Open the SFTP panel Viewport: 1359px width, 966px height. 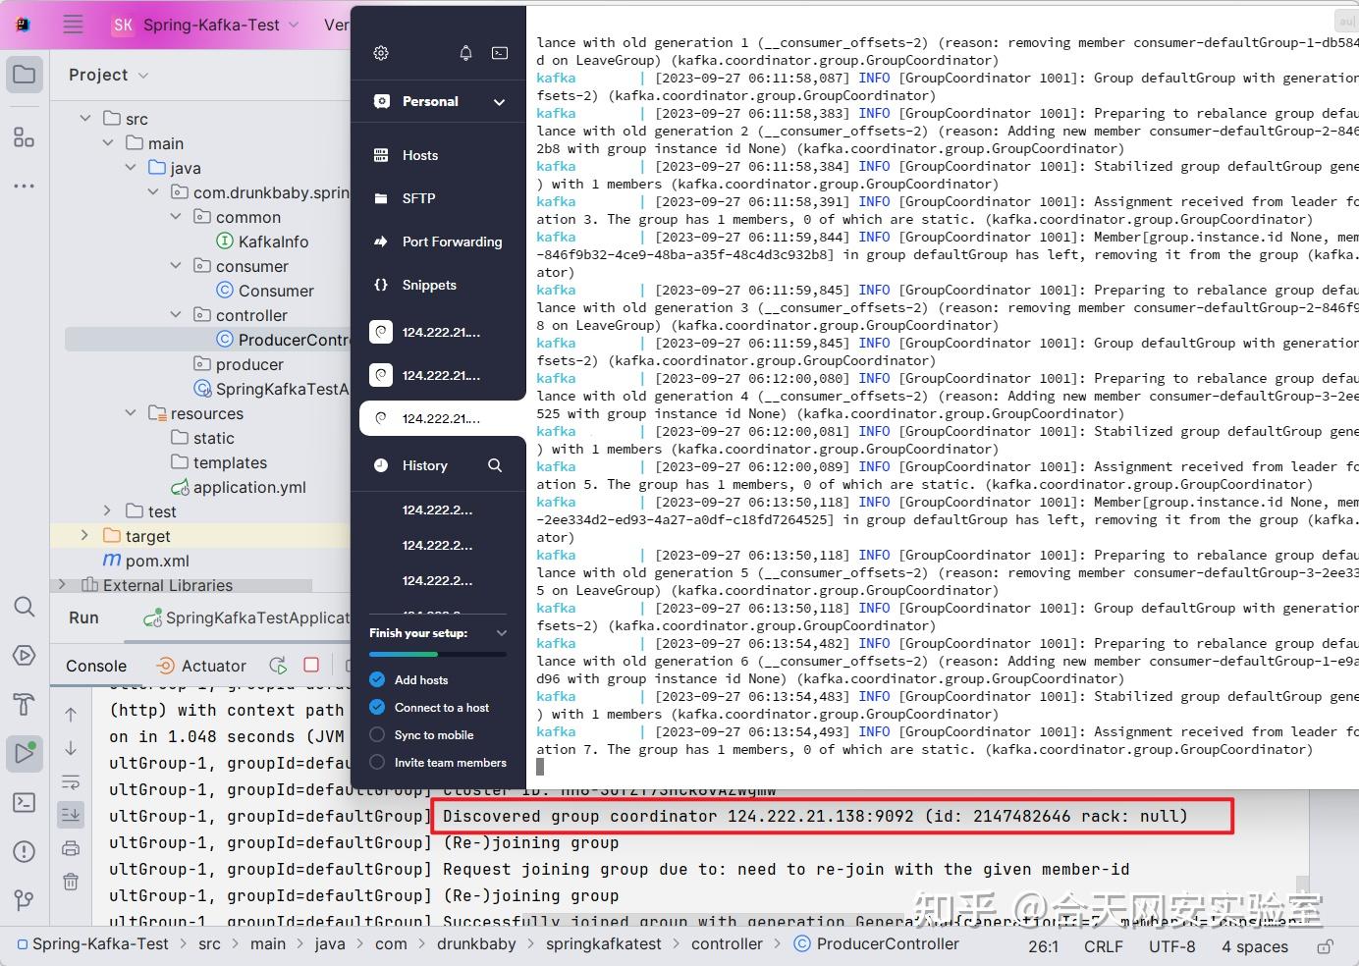click(x=418, y=197)
